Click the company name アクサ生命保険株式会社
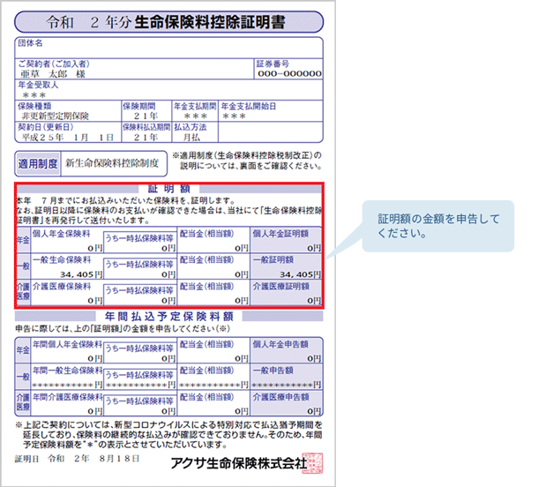The height and width of the screenshot is (487, 538). pyautogui.click(x=238, y=463)
